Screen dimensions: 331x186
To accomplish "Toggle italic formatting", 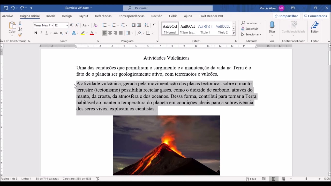I will (x=41, y=33).
